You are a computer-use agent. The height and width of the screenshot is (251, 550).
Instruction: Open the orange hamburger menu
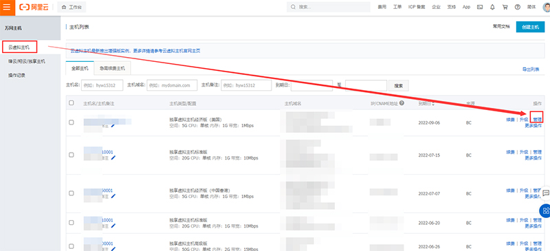tap(7, 8)
